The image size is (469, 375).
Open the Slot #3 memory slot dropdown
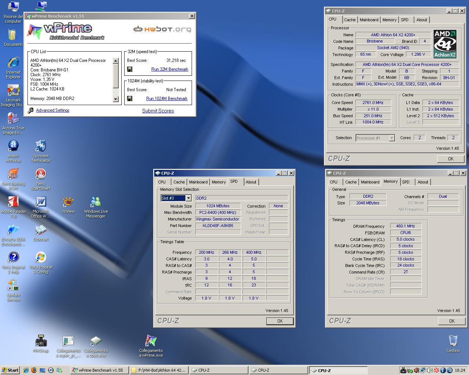pyautogui.click(x=188, y=198)
